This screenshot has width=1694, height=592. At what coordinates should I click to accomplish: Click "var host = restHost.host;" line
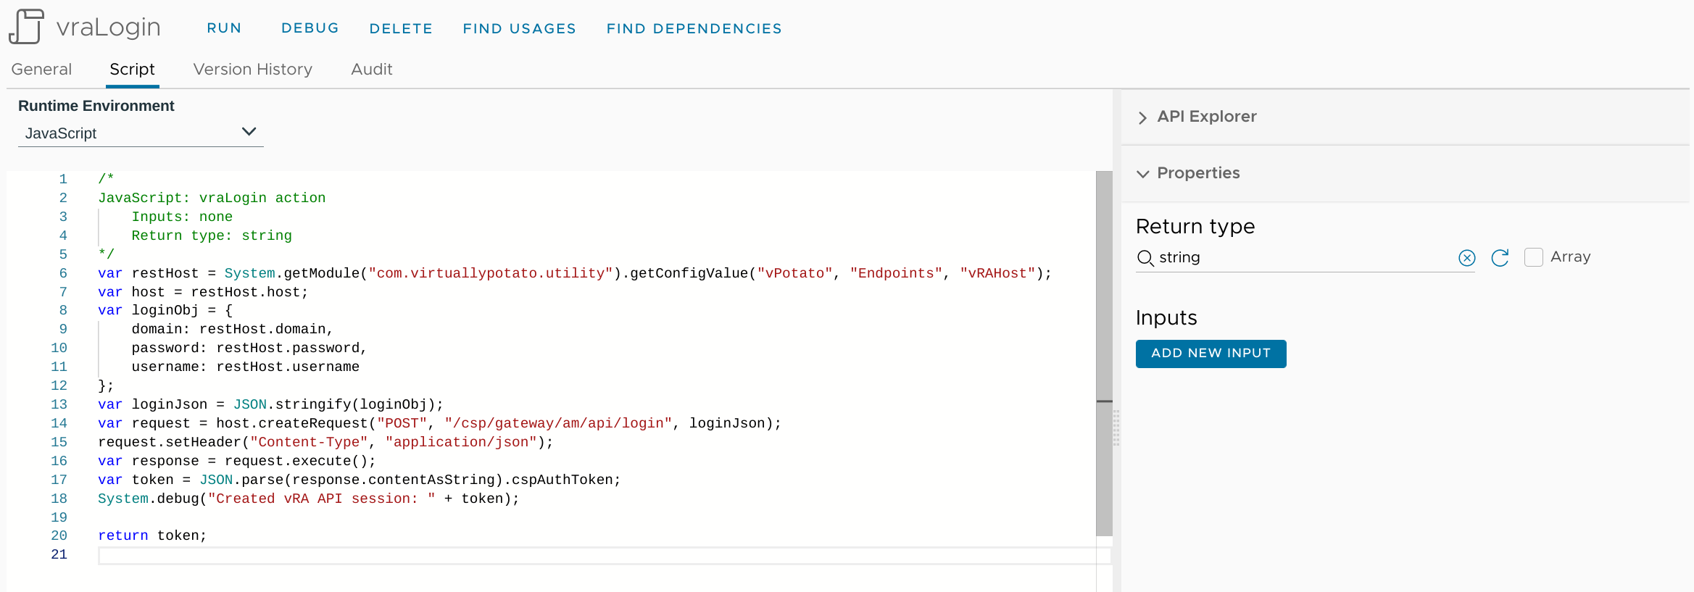[x=203, y=292]
